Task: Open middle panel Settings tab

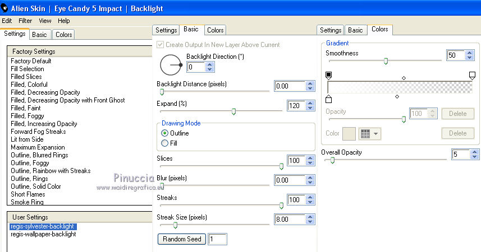Action: [166, 30]
